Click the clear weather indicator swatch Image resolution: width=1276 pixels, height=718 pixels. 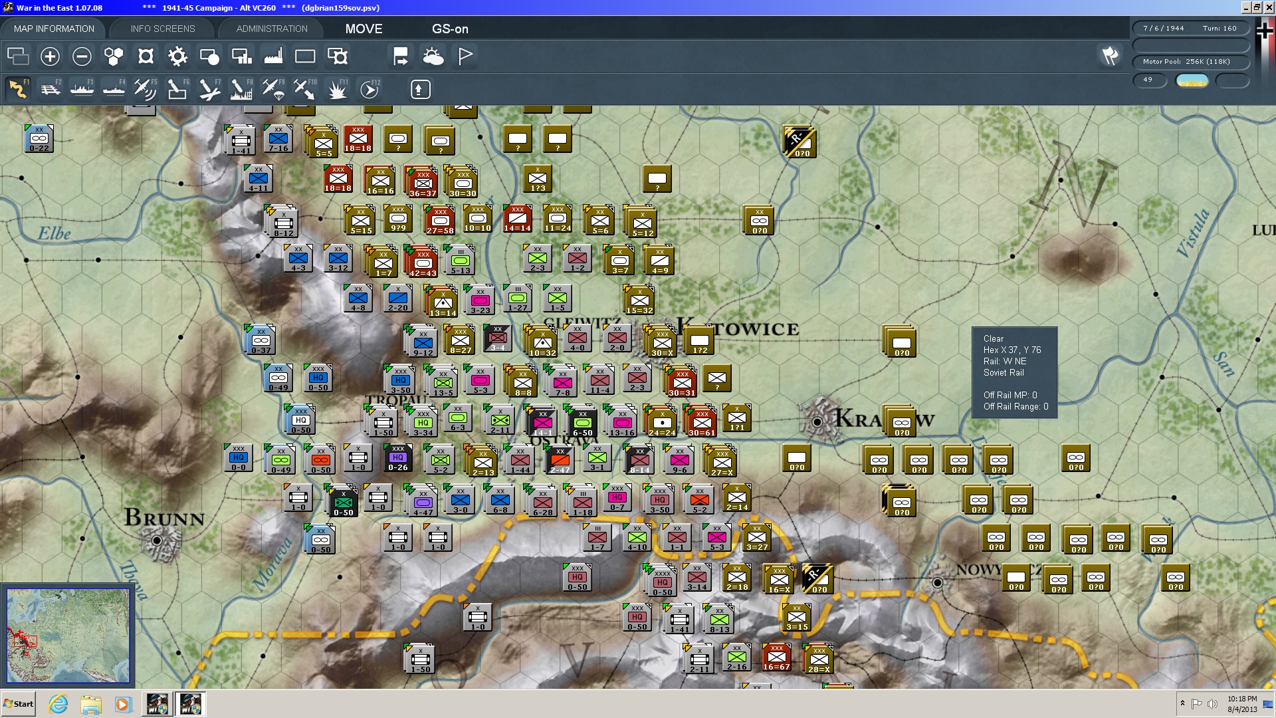point(1192,80)
